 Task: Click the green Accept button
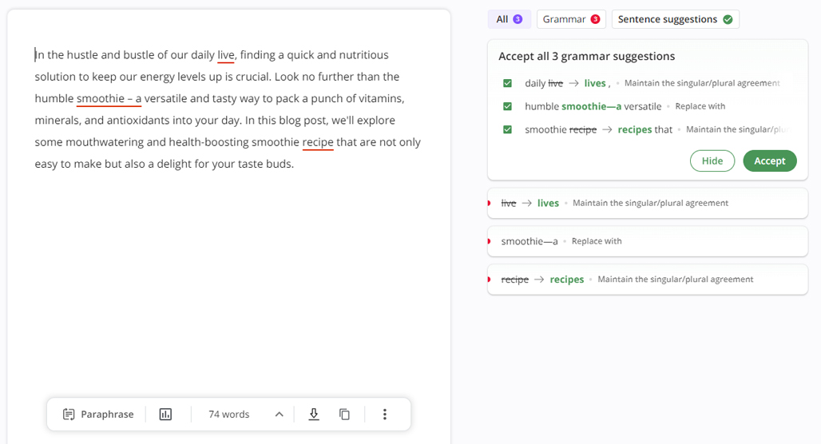770,161
